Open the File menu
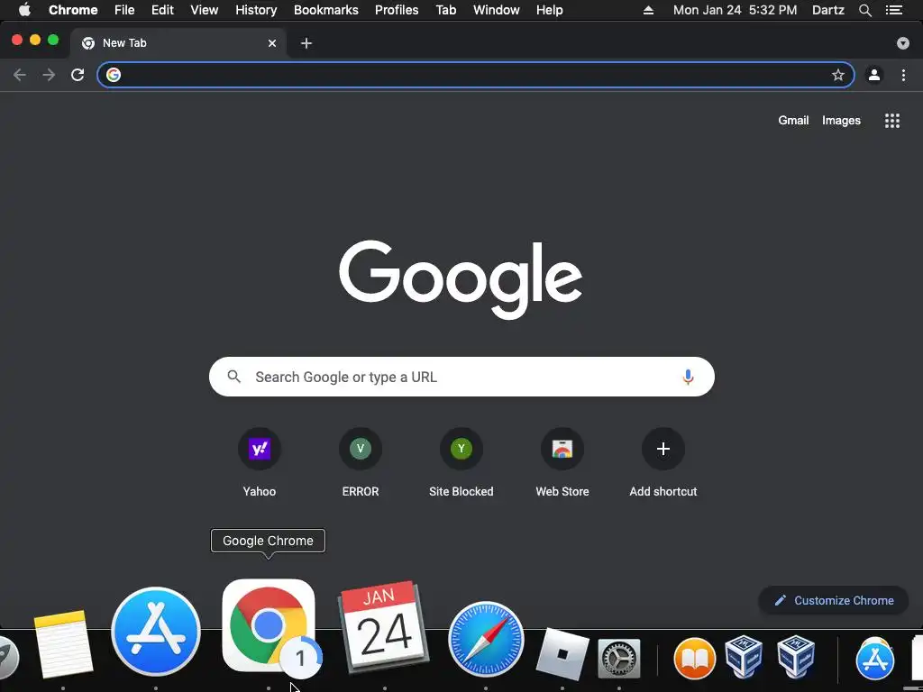The width and height of the screenshot is (923, 692). pyautogui.click(x=124, y=10)
